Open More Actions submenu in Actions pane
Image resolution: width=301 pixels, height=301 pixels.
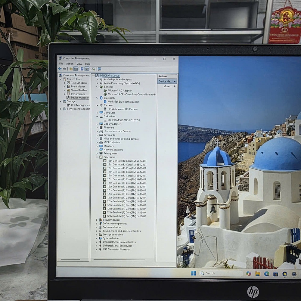click(x=169, y=86)
